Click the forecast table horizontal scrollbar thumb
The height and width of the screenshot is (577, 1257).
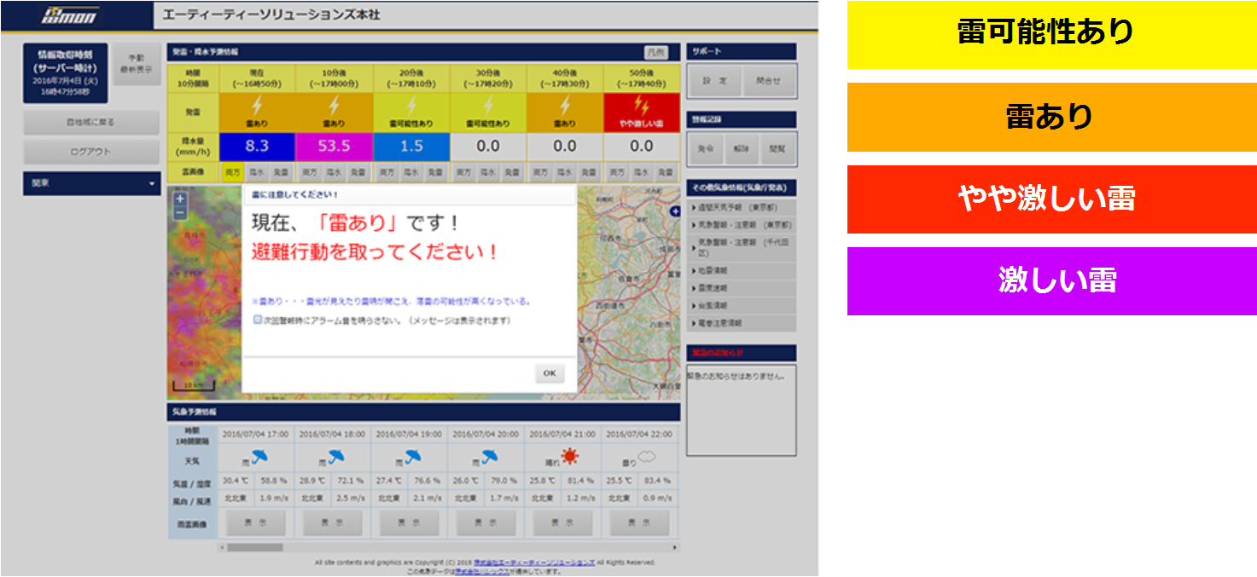coord(253,547)
